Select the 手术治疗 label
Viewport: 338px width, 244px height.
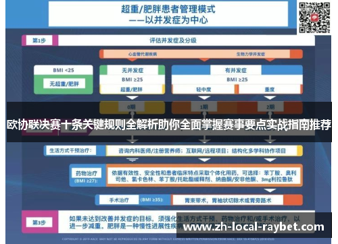click(119, 200)
